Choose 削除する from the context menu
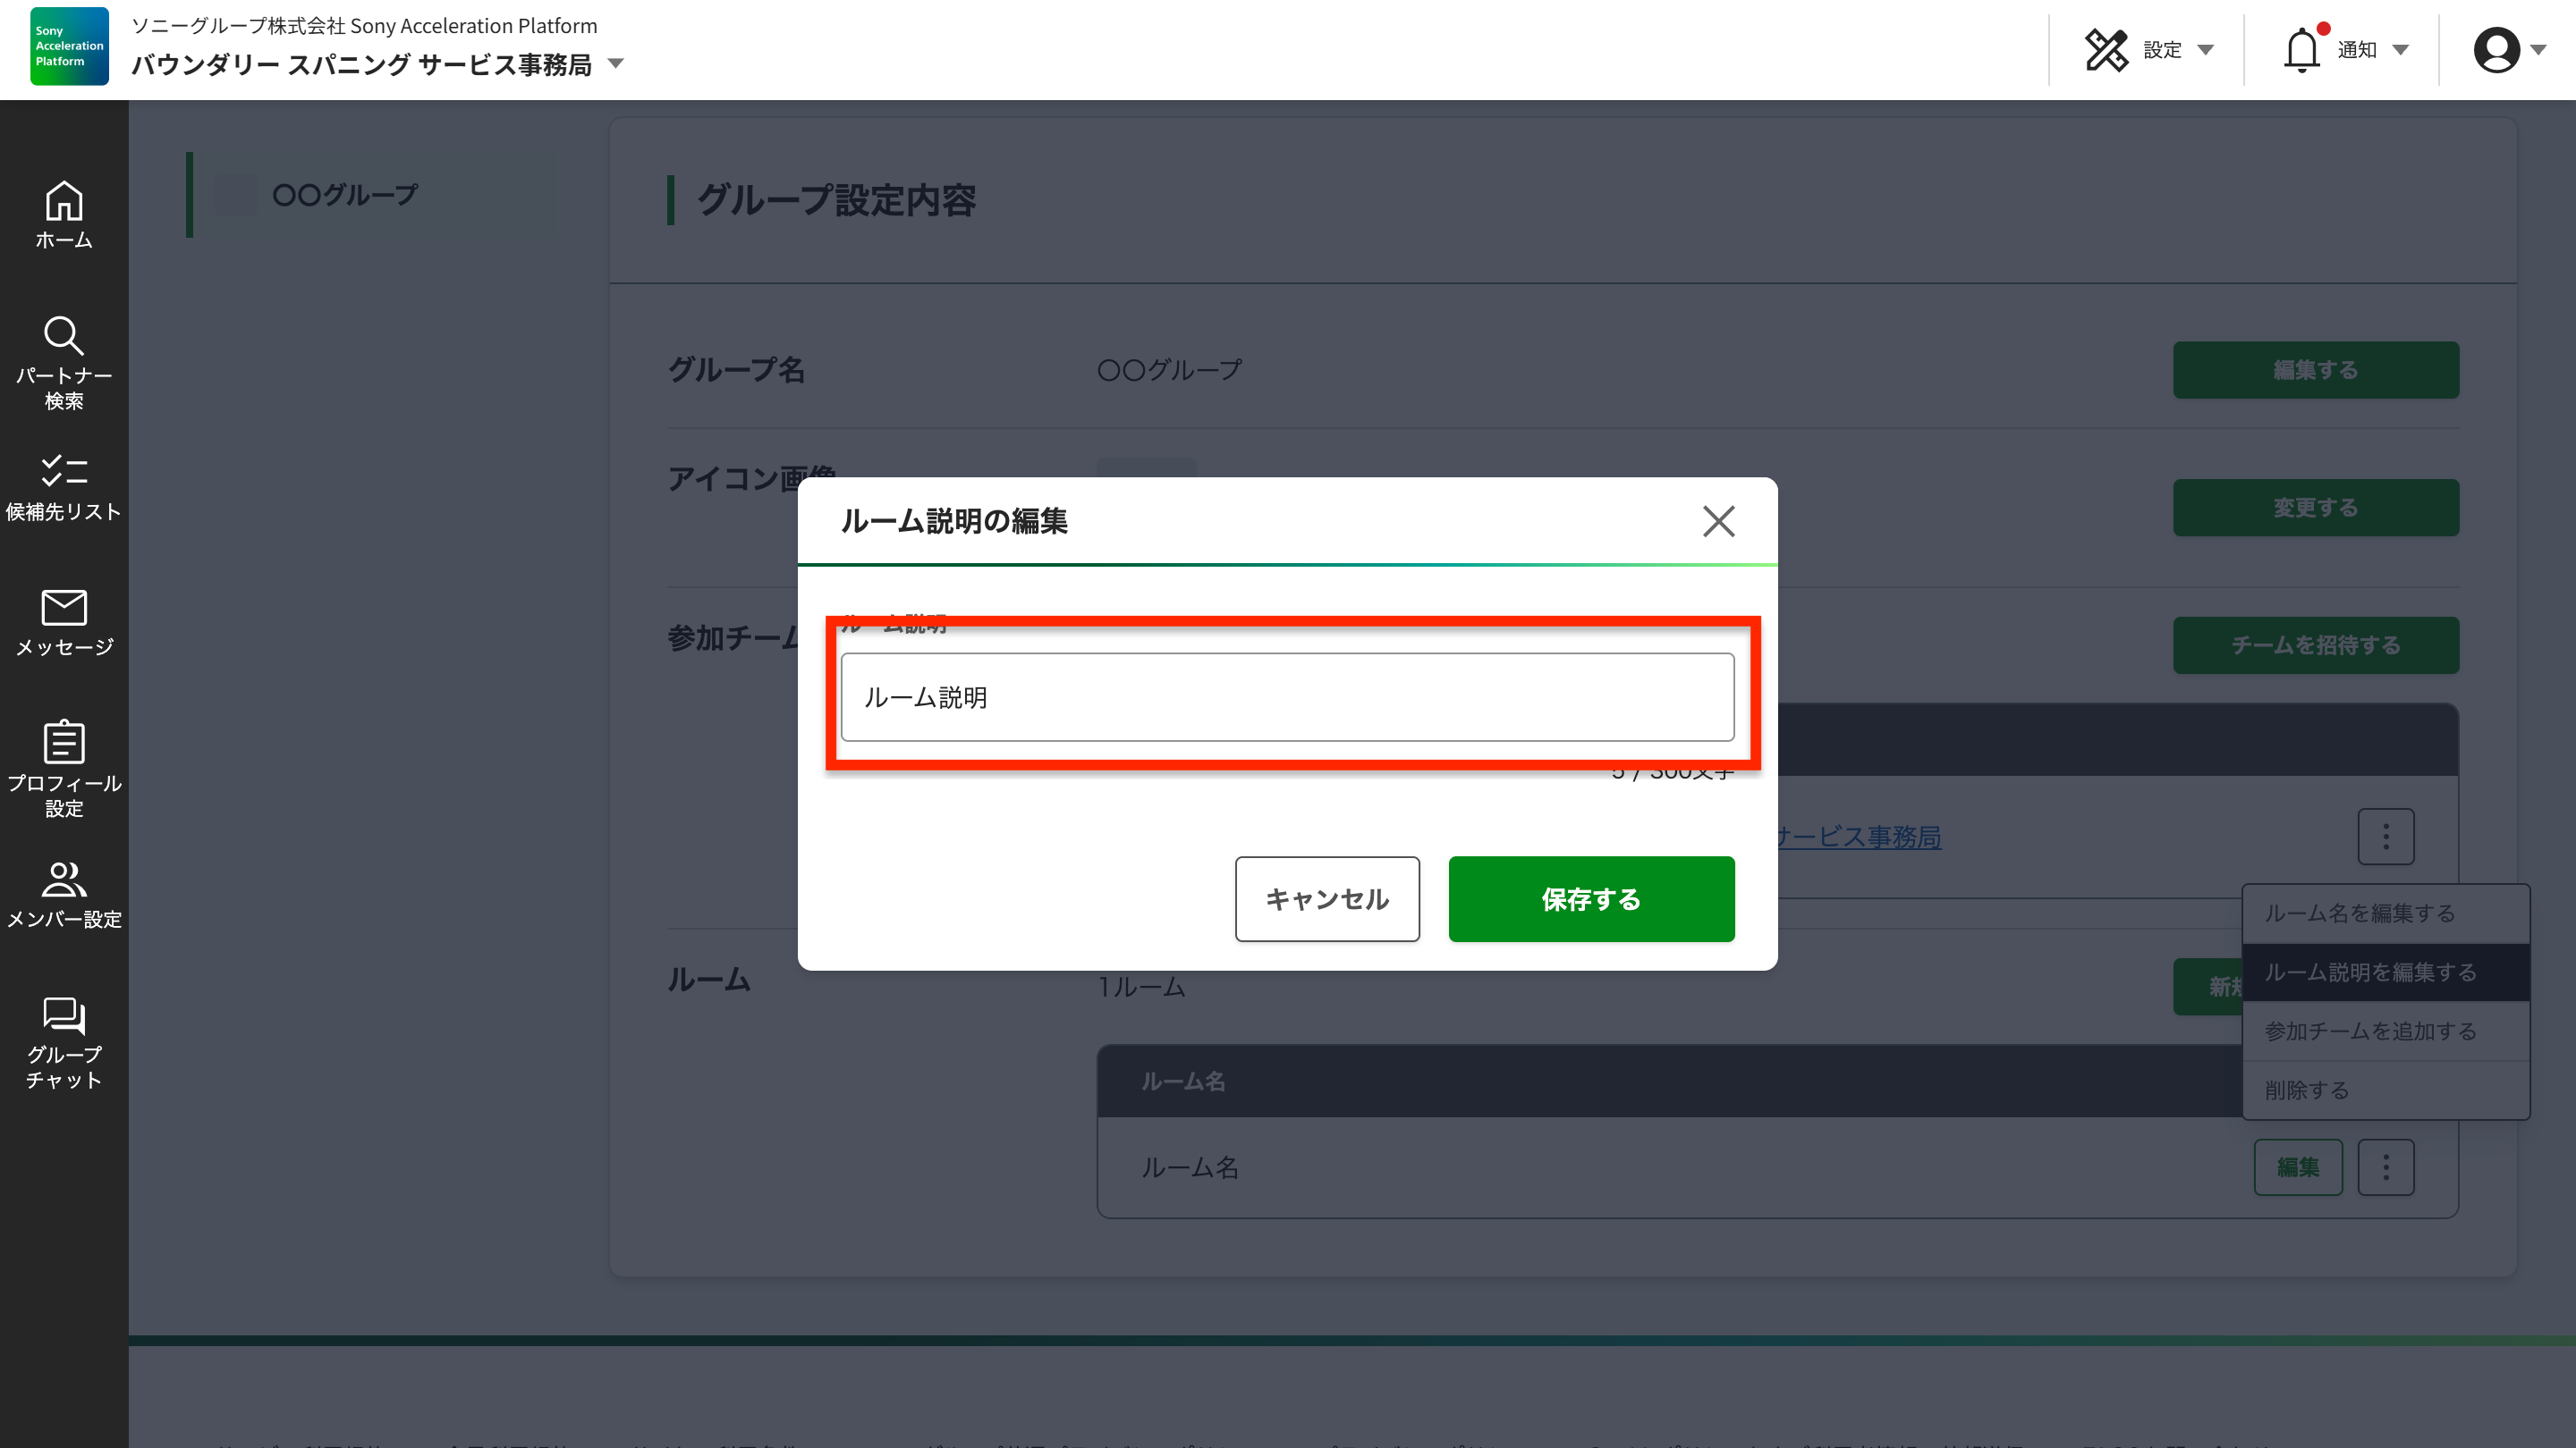This screenshot has width=2576, height=1448. click(x=2306, y=1090)
